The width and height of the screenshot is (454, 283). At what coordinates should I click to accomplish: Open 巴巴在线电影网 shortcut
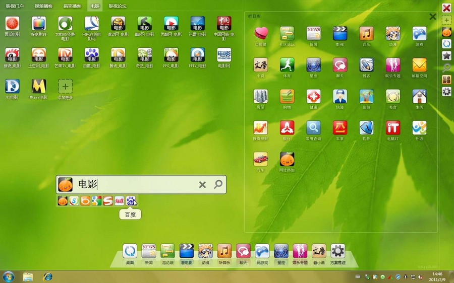pos(91,23)
